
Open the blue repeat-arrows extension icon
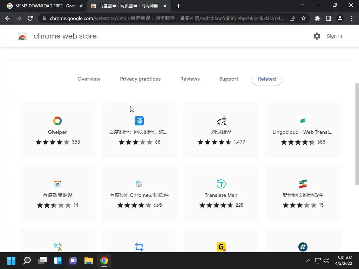click(x=139, y=247)
